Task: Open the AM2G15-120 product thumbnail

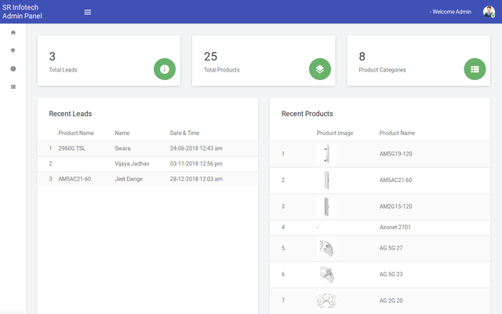Action: 326,206
